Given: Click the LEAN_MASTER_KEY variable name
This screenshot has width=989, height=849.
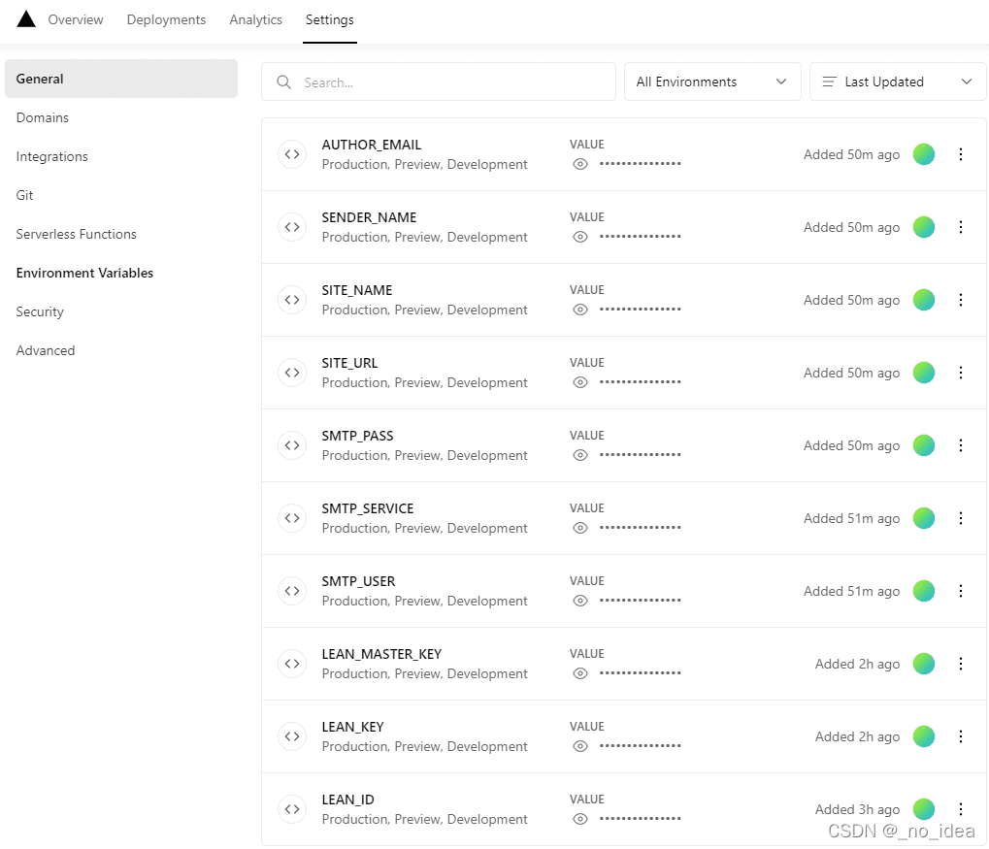Looking at the screenshot, I should 381,654.
